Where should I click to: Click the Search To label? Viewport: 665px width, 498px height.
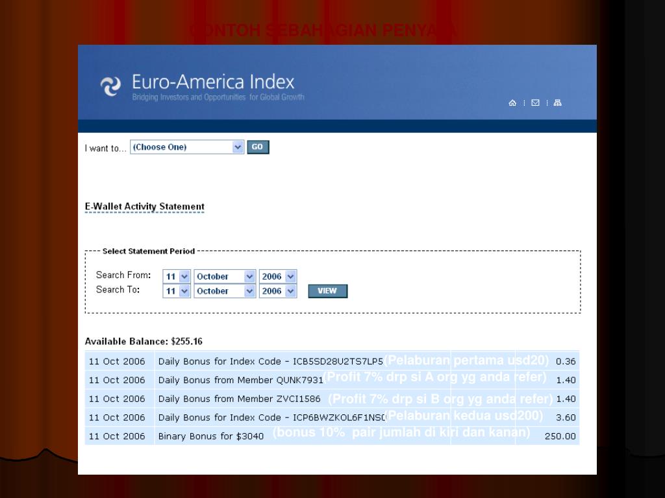(x=118, y=290)
